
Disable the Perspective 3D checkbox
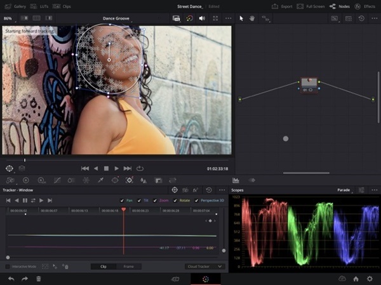click(197, 200)
